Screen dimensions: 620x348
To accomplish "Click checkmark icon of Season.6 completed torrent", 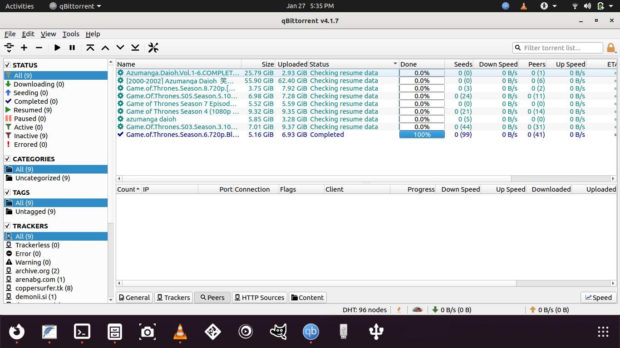I will 120,135.
